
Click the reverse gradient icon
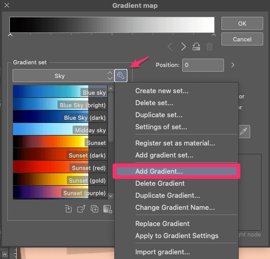[196, 47]
